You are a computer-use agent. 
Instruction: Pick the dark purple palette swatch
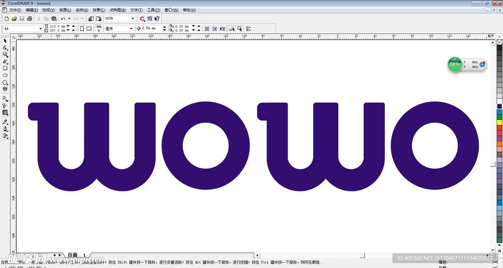click(x=500, y=106)
